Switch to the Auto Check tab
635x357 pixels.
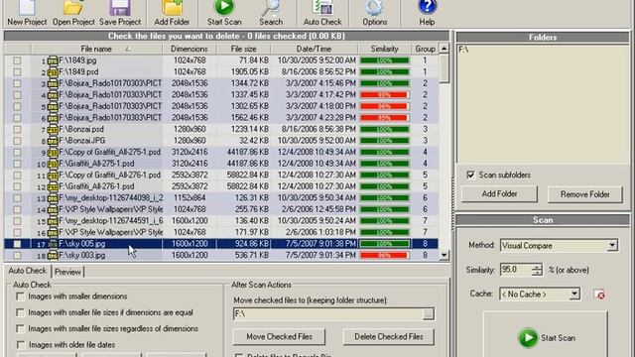tap(27, 271)
